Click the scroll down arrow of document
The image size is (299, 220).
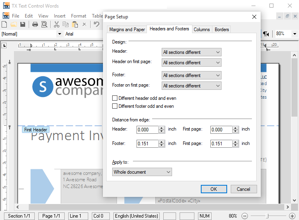click(x=294, y=200)
